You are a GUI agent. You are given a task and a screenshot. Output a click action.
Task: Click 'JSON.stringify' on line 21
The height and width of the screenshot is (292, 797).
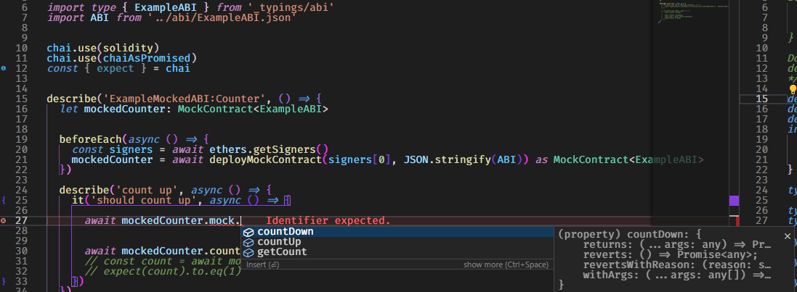click(447, 159)
